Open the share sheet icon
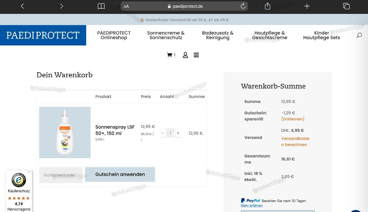Viewport: 368px width, 212px height. pos(268,6)
